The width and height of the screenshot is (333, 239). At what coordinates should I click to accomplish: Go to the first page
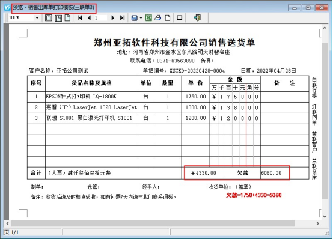pos(79,18)
